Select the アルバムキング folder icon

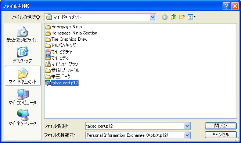coord(48,45)
